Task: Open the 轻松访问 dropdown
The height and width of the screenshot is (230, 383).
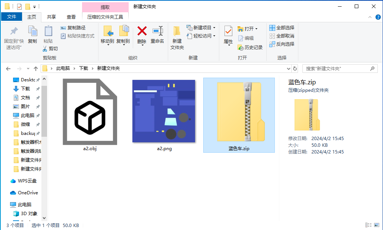Action: click(201, 36)
